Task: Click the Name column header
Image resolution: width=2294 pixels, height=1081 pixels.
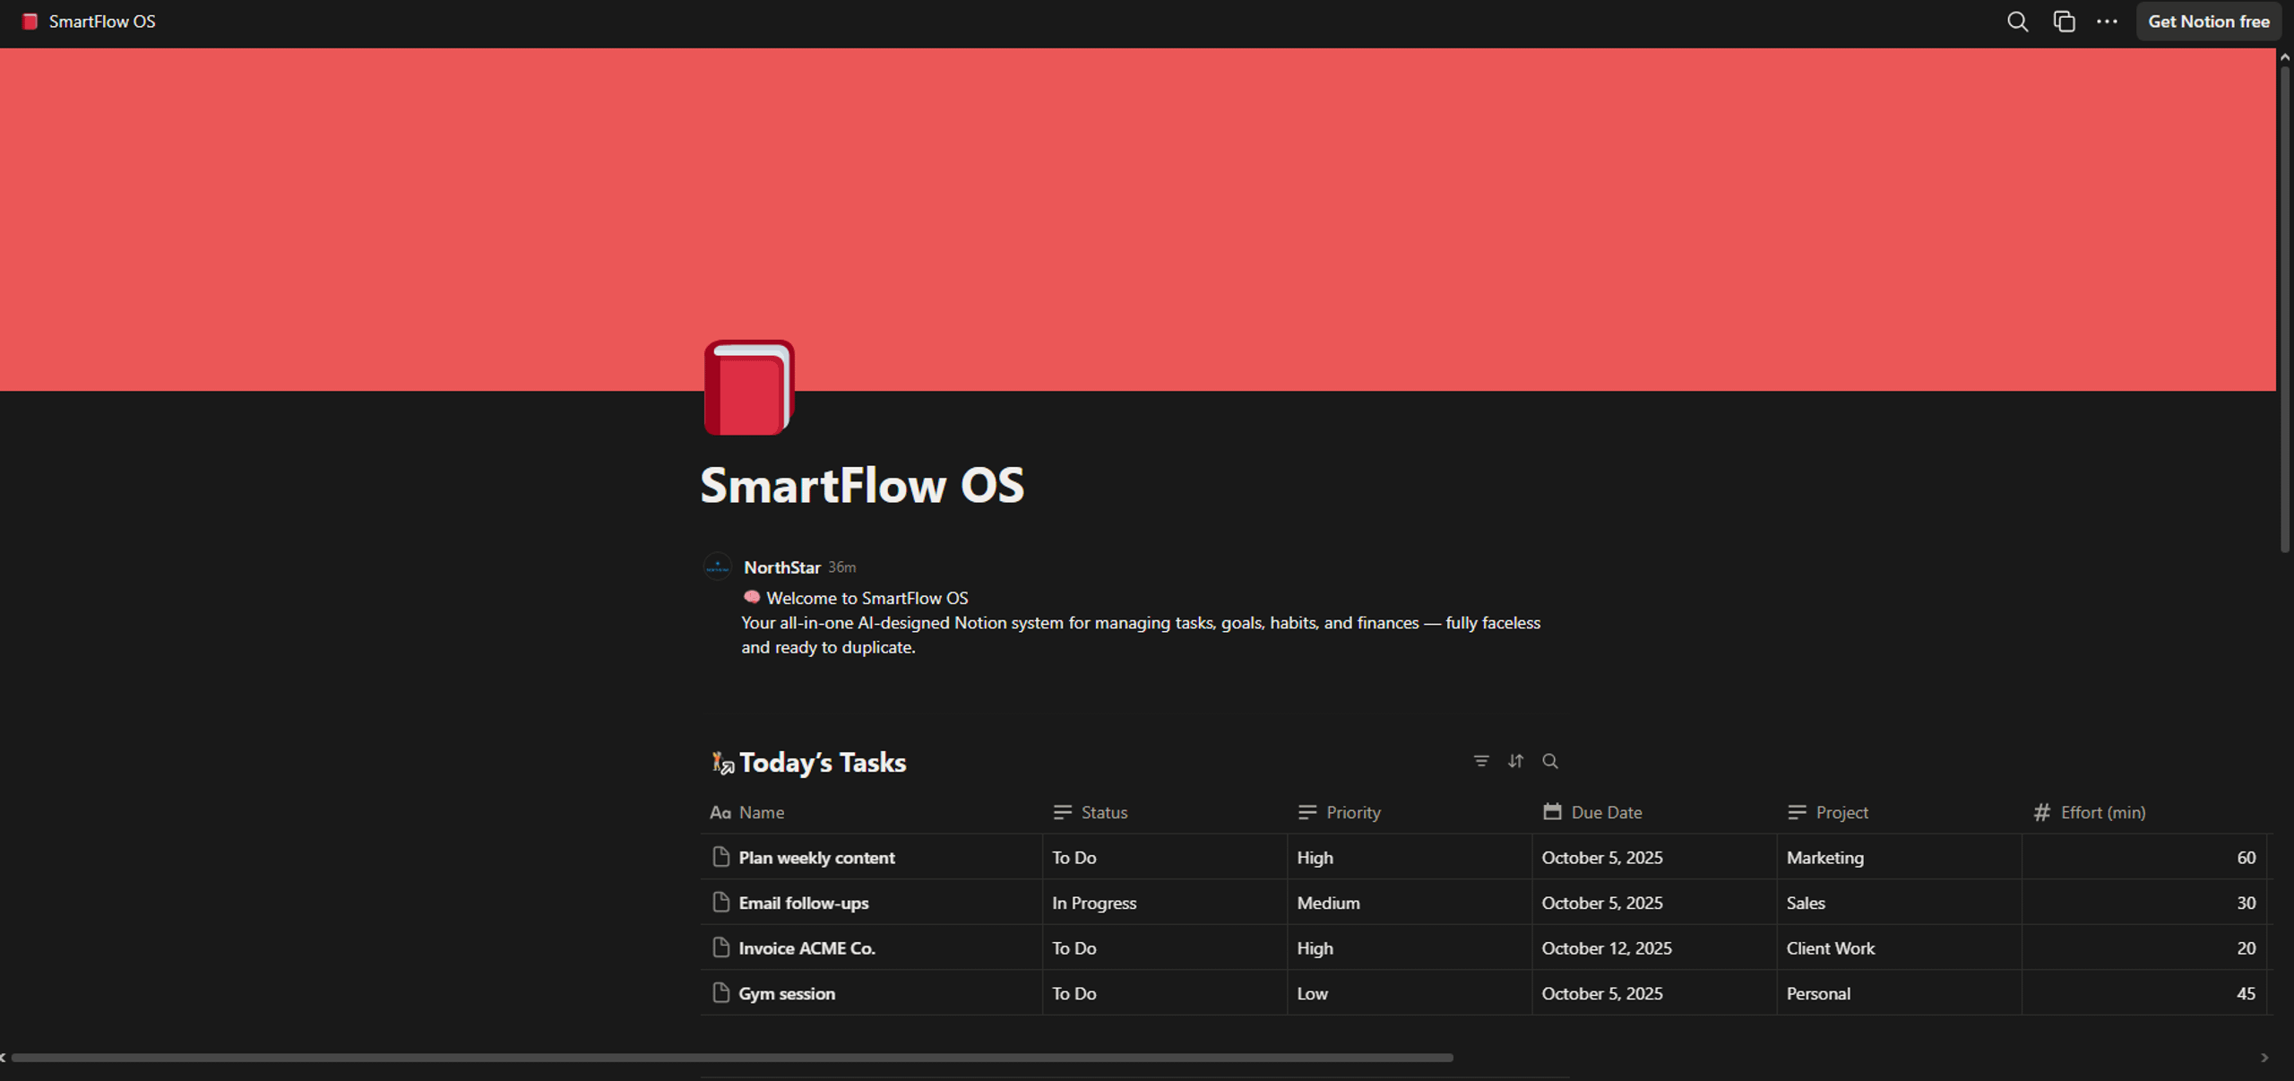Action: (870, 812)
